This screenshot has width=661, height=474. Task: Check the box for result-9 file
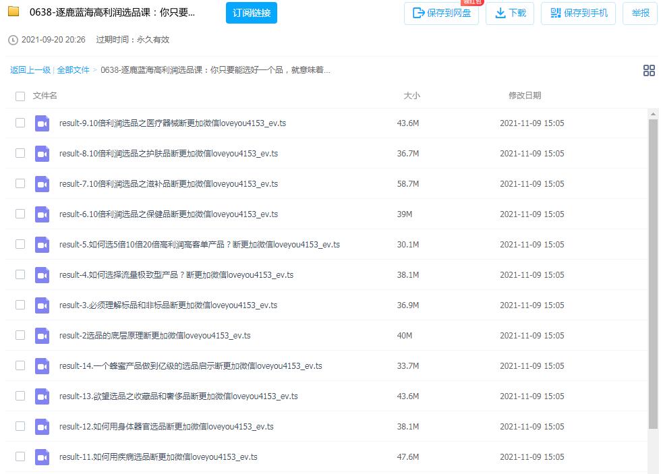click(20, 123)
